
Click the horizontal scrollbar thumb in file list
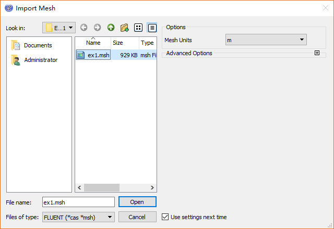(x=102, y=187)
